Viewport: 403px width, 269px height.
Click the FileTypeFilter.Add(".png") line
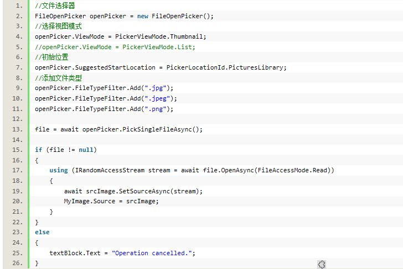104,109
